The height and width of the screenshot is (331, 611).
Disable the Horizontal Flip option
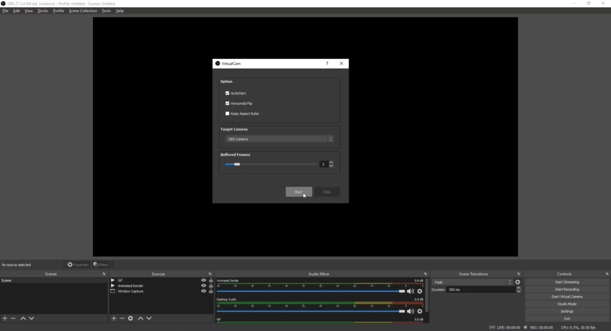pyautogui.click(x=227, y=103)
